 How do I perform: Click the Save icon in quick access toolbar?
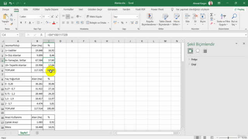point(5,3)
